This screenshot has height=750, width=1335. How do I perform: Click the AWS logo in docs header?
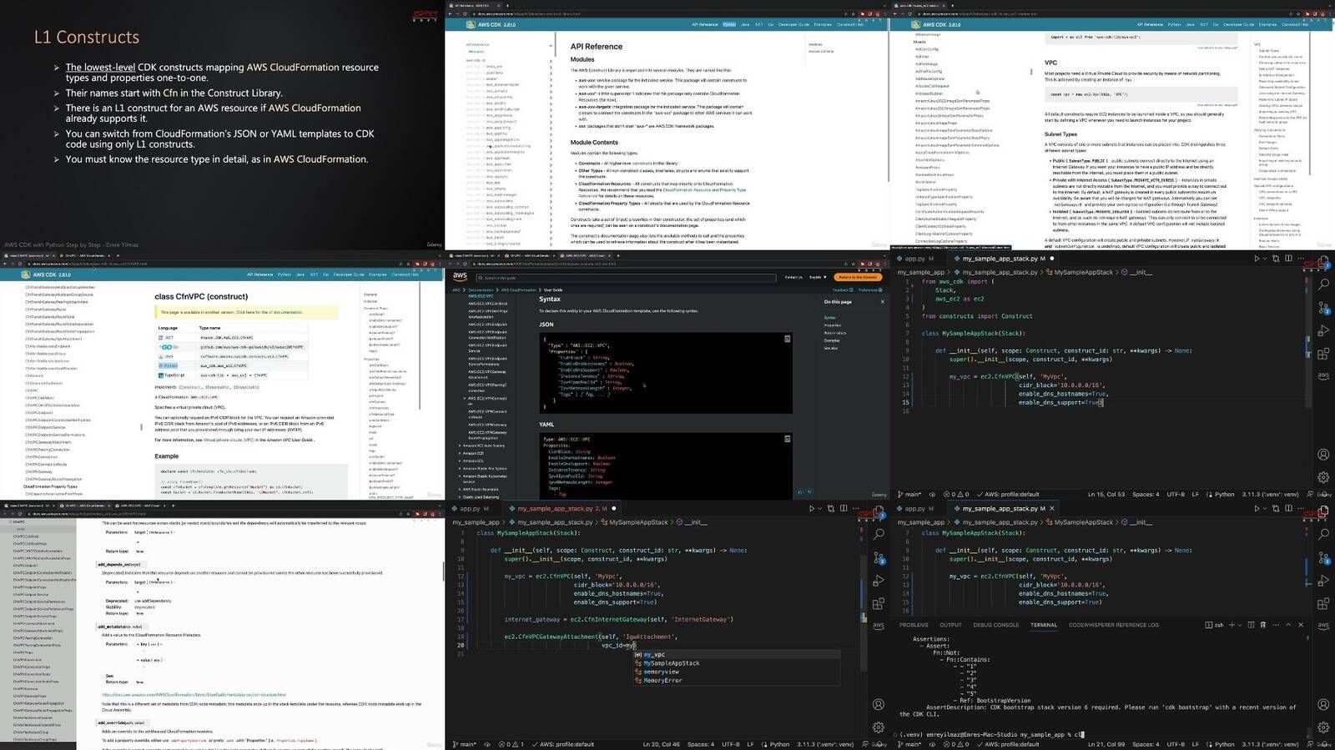[460, 276]
